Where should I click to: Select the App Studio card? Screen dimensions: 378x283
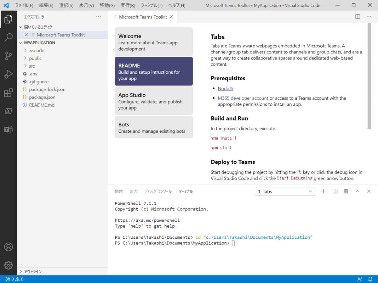click(x=154, y=101)
